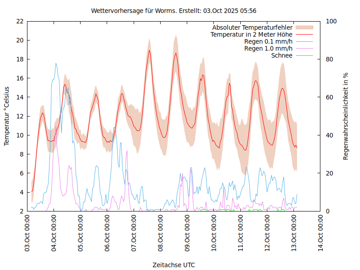
Task: Click the 22 value on temperature axis
Action: pyautogui.click(x=19, y=21)
